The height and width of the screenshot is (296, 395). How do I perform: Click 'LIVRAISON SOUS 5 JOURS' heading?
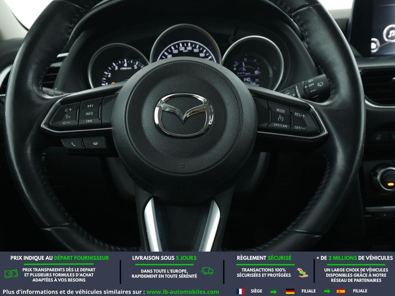click(164, 258)
